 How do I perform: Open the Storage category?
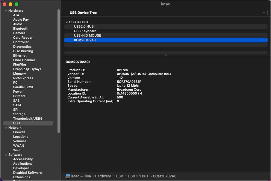pyautogui.click(x=19, y=114)
